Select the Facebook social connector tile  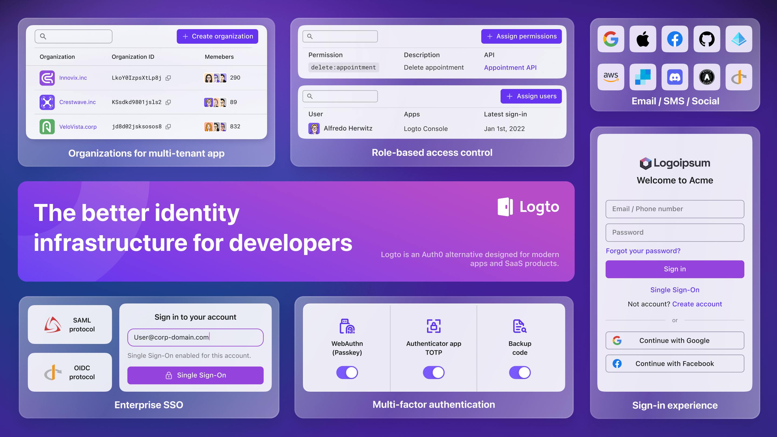coord(675,39)
